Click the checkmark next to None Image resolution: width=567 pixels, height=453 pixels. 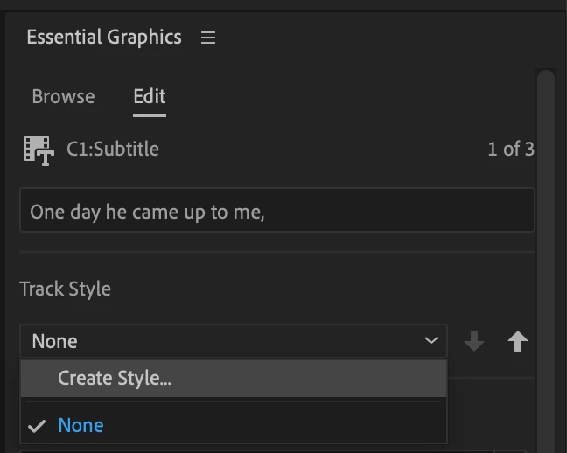pyautogui.click(x=36, y=426)
